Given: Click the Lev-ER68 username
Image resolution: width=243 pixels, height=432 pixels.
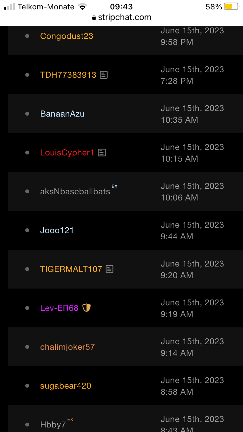Looking at the screenshot, I should point(59,308).
